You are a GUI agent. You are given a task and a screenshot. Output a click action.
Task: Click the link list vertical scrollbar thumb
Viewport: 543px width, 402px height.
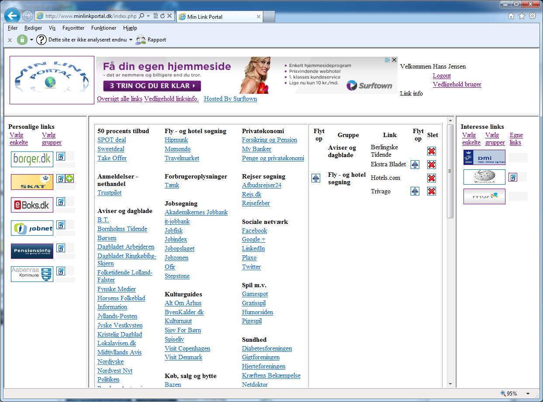[450, 171]
